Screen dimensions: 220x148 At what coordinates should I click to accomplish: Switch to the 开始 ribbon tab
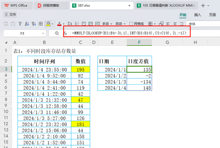click(183, 15)
